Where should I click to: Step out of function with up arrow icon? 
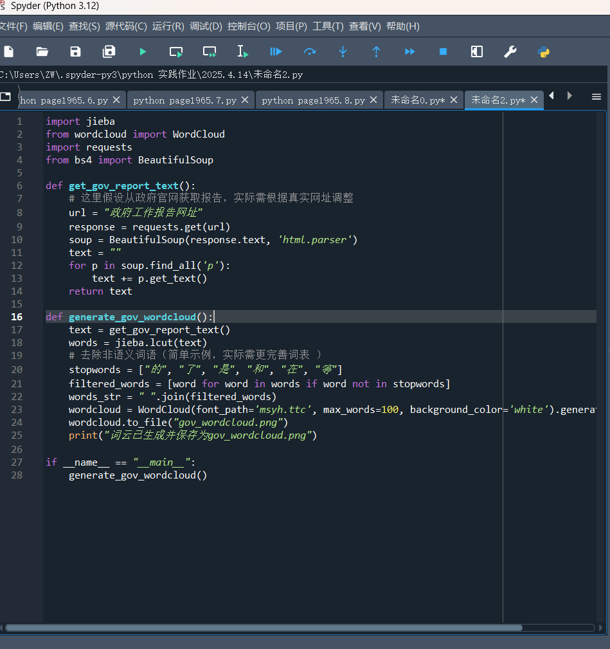[x=376, y=51]
